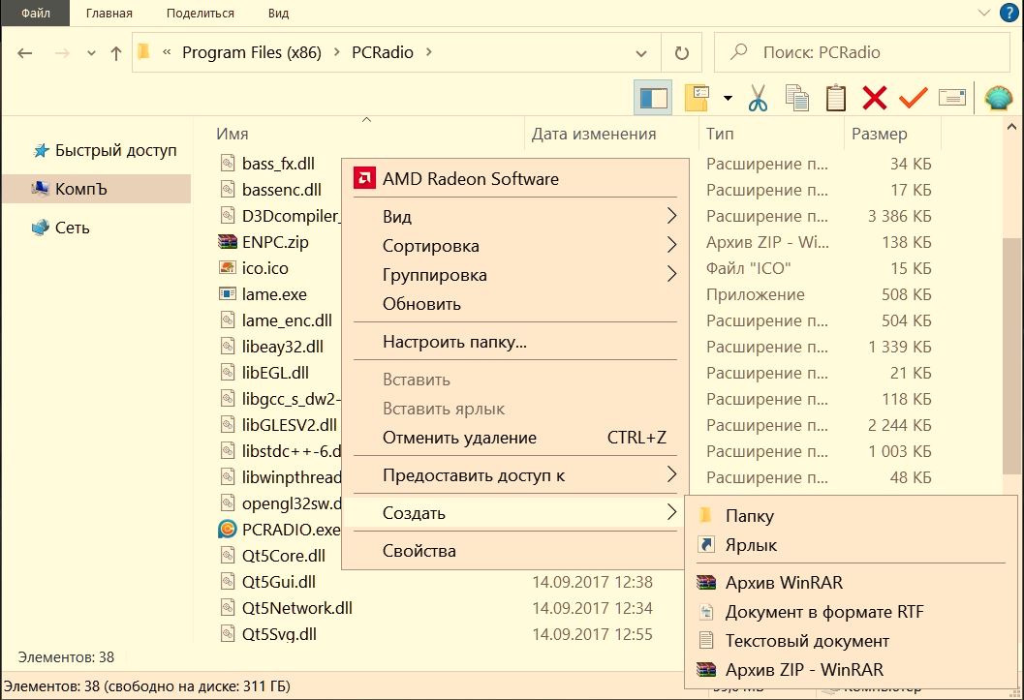Click the КомпЪ computer icon
The image size is (1024, 700).
tap(41, 189)
